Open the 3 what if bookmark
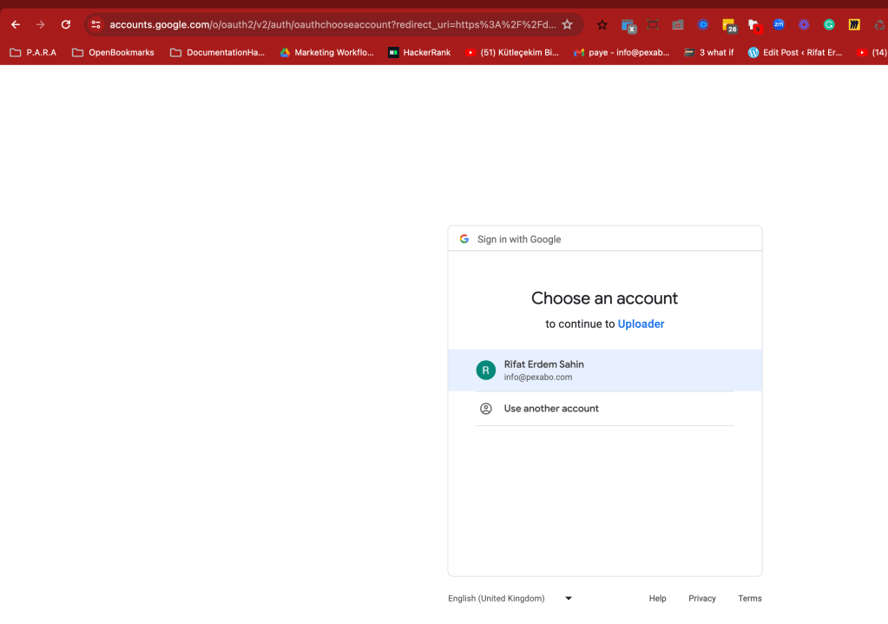The width and height of the screenshot is (888, 624). coord(708,52)
